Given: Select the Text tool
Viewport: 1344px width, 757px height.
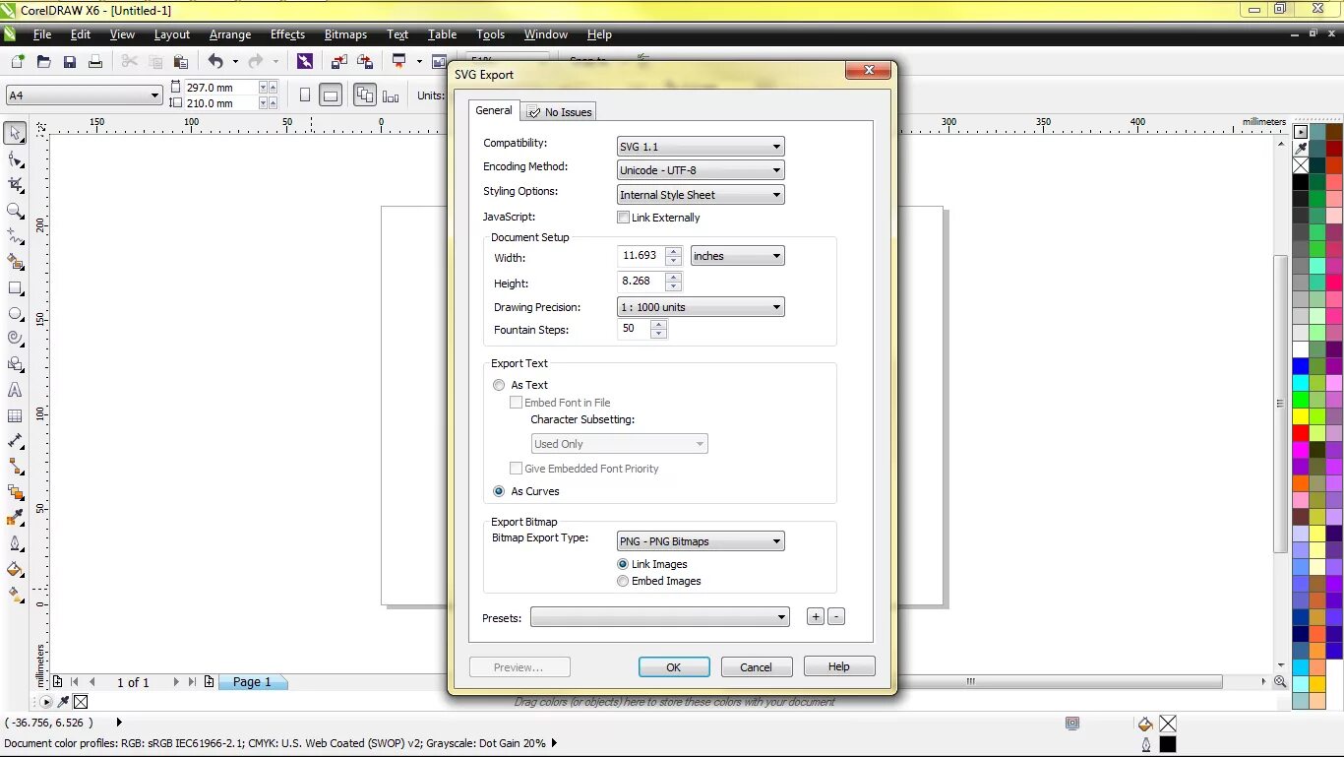Looking at the screenshot, I should coord(15,390).
